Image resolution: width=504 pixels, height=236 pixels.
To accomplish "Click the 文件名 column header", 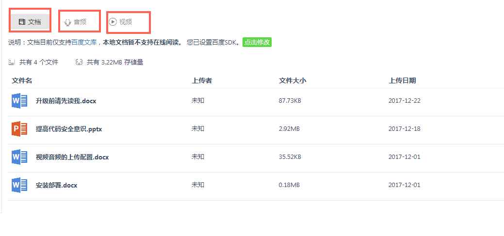I will [22, 80].
